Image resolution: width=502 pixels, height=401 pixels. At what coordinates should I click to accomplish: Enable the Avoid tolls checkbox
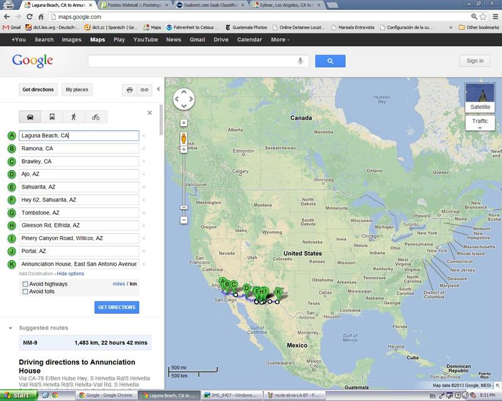pyautogui.click(x=25, y=291)
